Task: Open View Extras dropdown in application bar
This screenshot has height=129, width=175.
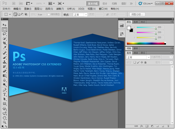Action: tap(29, 3)
